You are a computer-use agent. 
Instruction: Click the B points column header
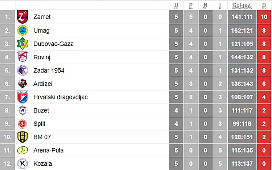264,5
